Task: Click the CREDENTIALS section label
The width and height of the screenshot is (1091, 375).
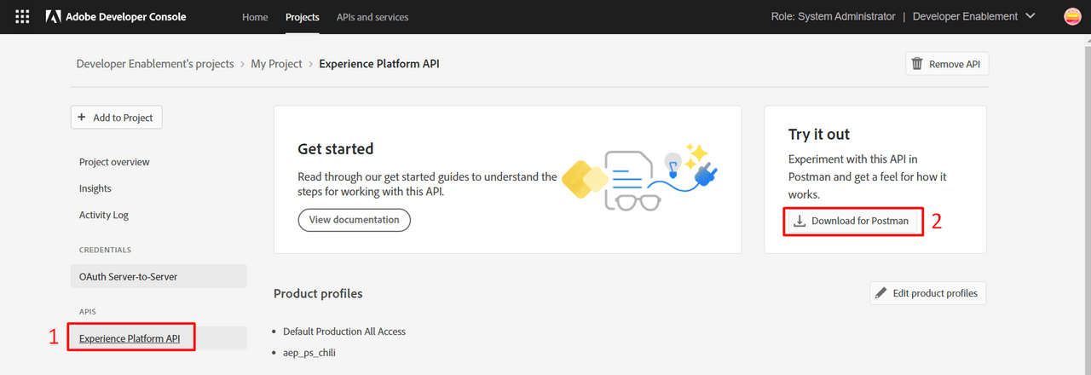Action: [x=106, y=250]
